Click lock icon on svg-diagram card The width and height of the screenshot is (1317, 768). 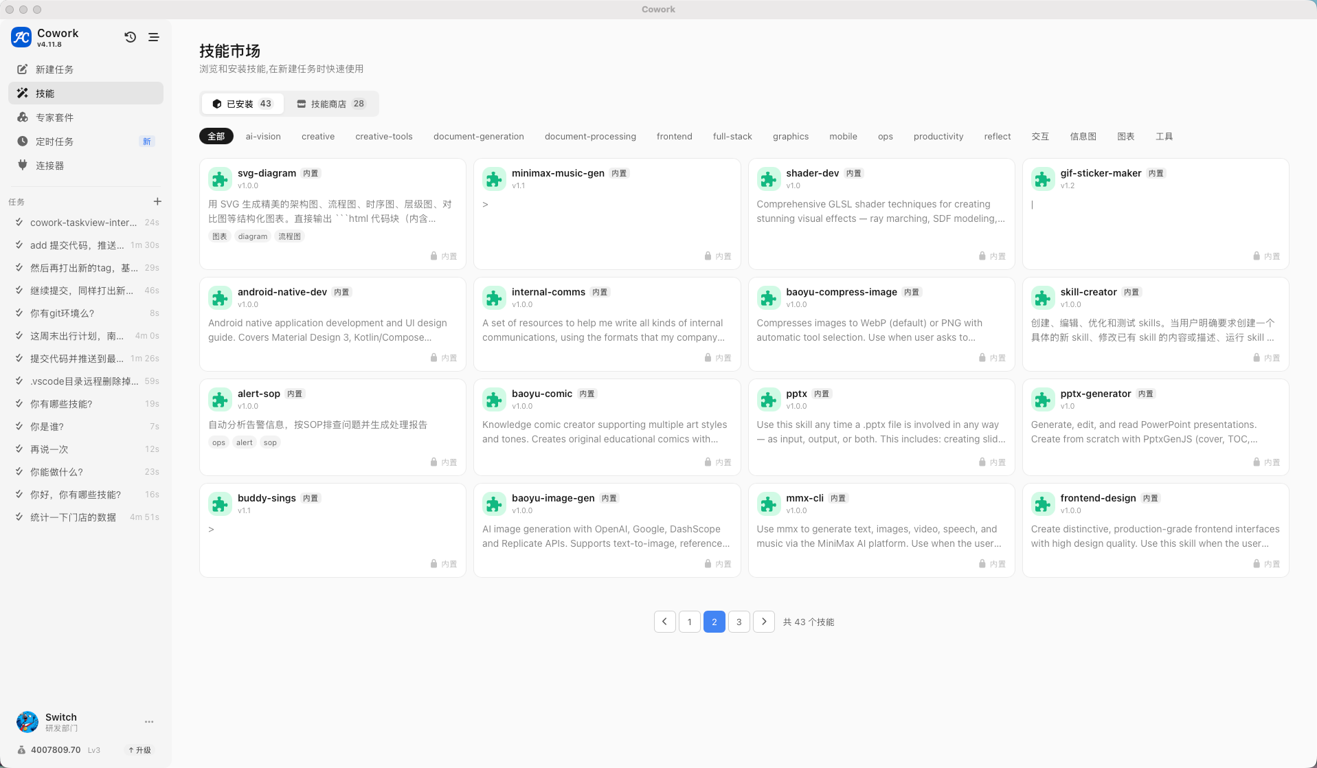tap(434, 256)
